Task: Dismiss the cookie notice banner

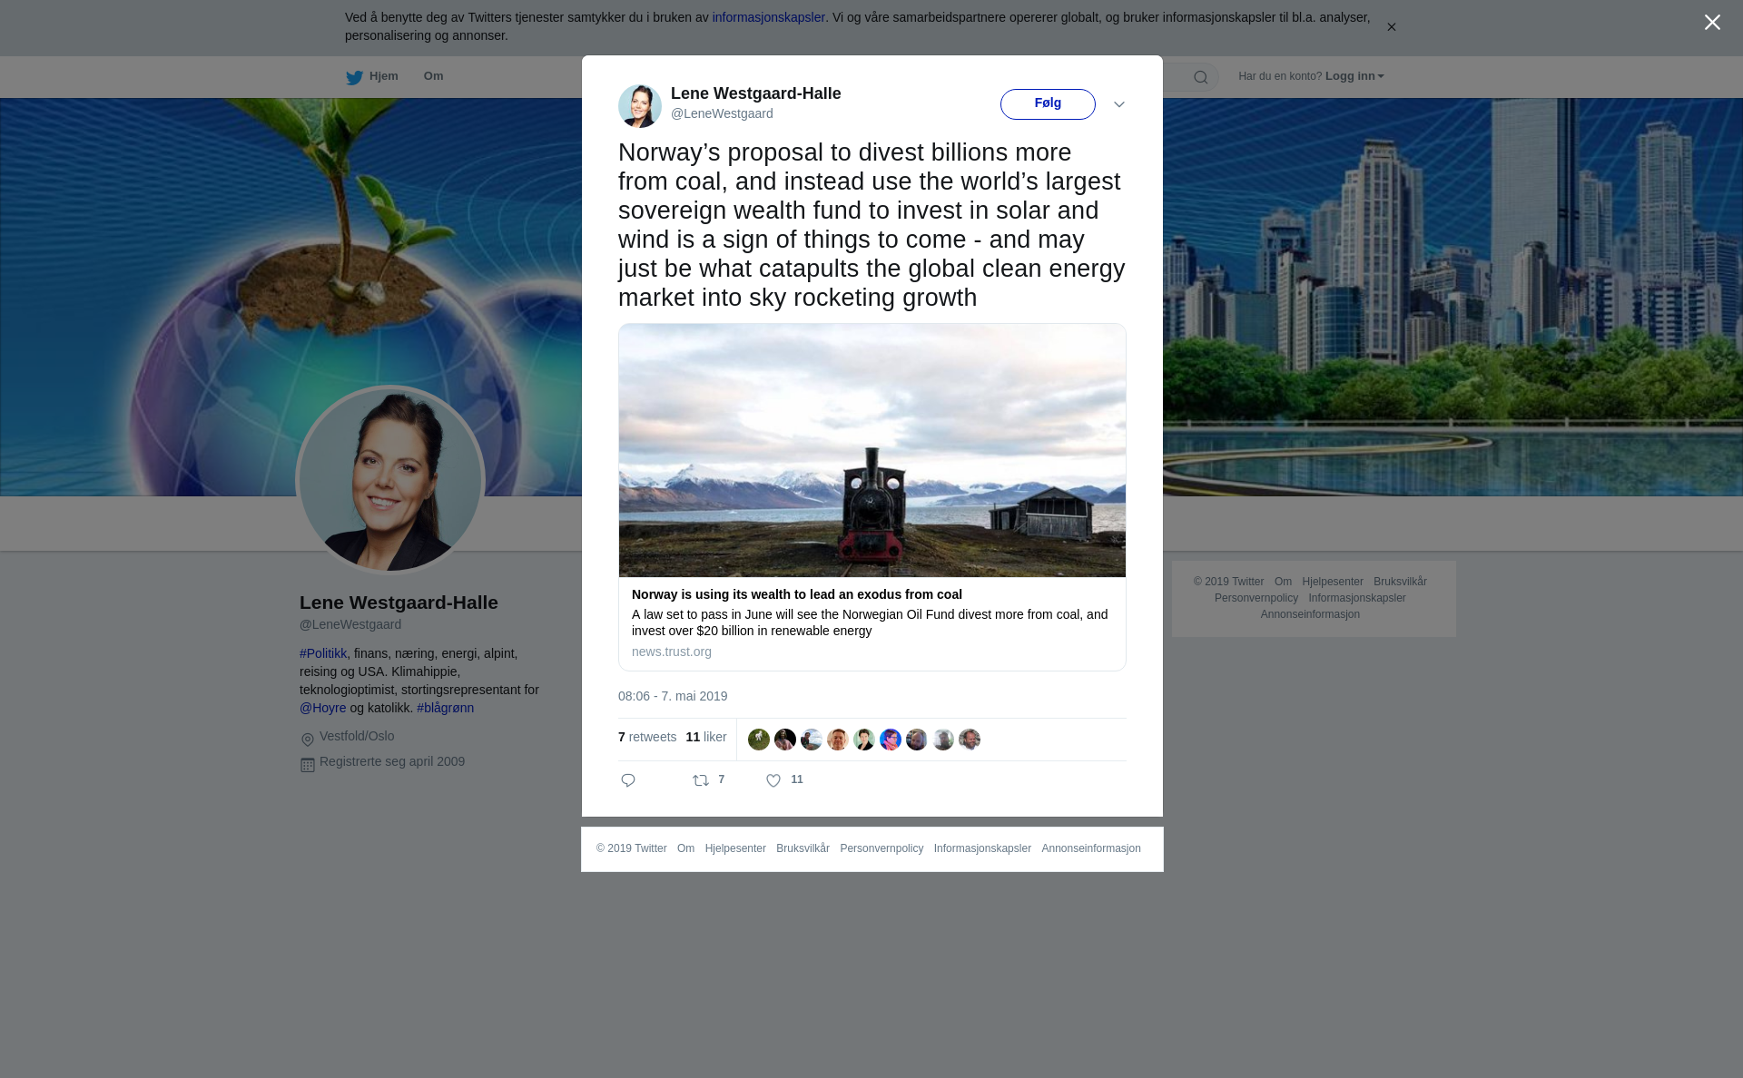Action: [x=1391, y=27]
